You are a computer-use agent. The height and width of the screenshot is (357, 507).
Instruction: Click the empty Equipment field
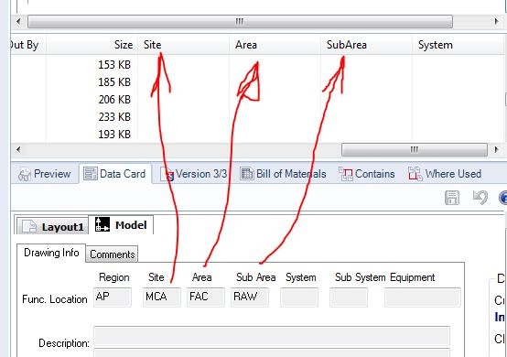pyautogui.click(x=423, y=297)
